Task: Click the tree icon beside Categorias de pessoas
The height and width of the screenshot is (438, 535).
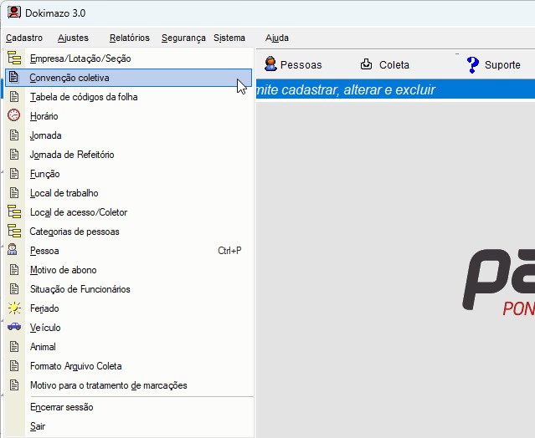Action: 13,232
